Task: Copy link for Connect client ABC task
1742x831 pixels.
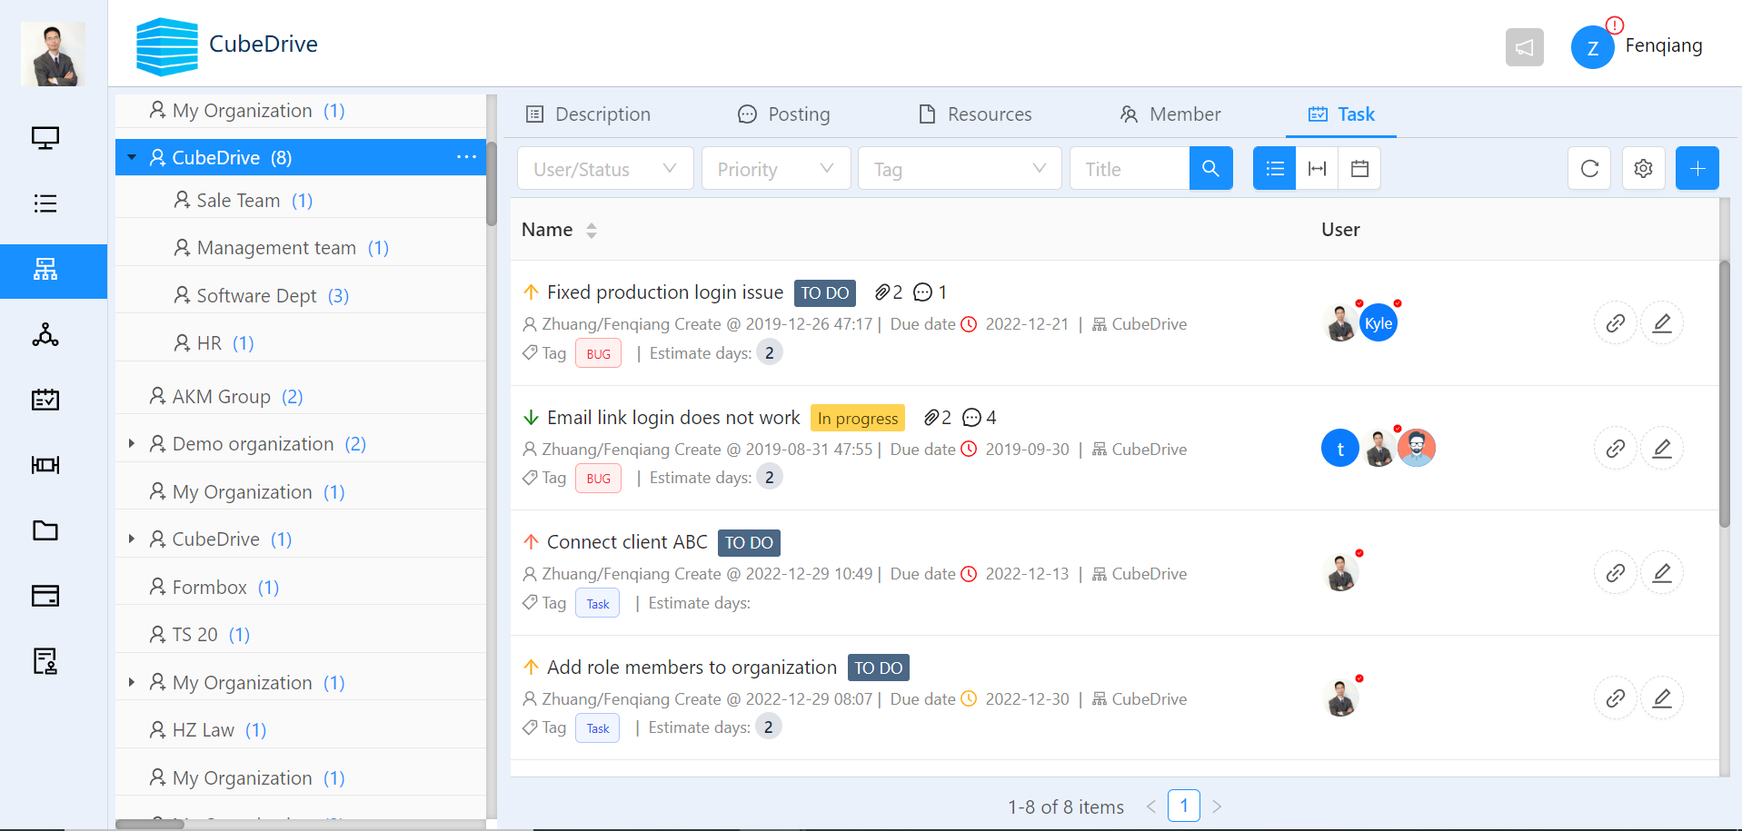Action: (x=1615, y=572)
